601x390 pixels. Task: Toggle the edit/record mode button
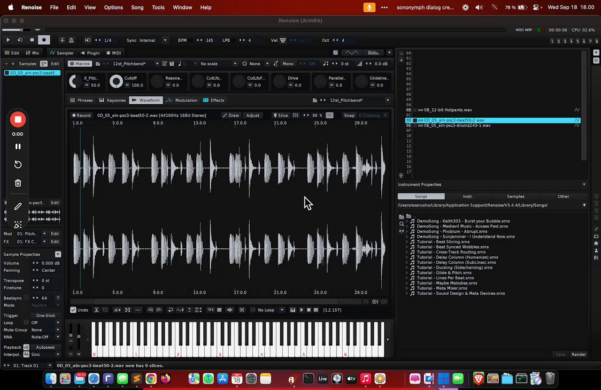pyautogui.click(x=44, y=40)
